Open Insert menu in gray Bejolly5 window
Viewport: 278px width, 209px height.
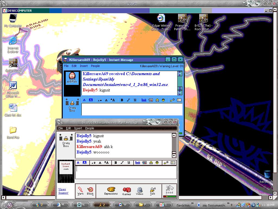78,128
